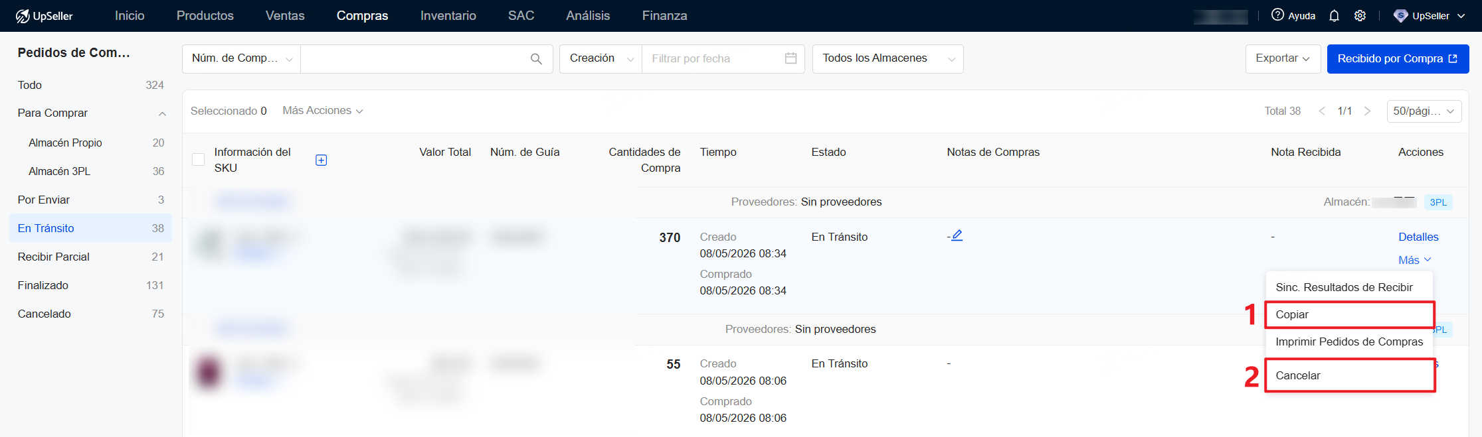Viewport: 1482px width, 437px height.
Task: Open the date filter calendar icon
Action: tap(790, 58)
